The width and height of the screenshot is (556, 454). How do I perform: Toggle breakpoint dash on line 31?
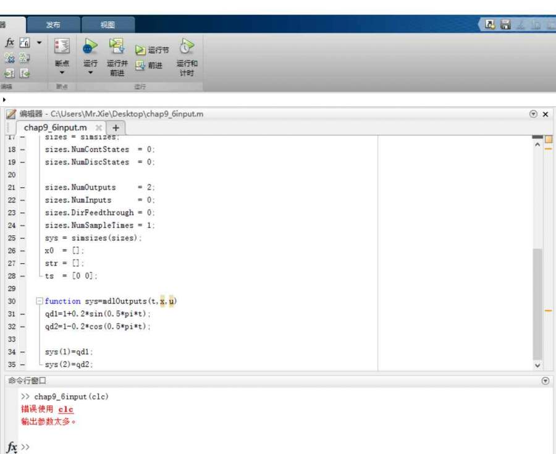(22, 314)
